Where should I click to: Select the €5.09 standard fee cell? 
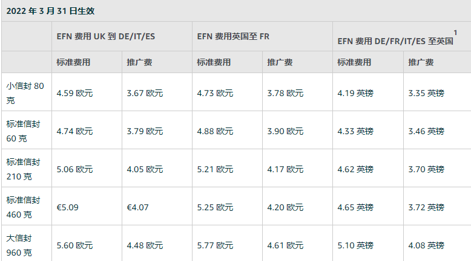67,207
